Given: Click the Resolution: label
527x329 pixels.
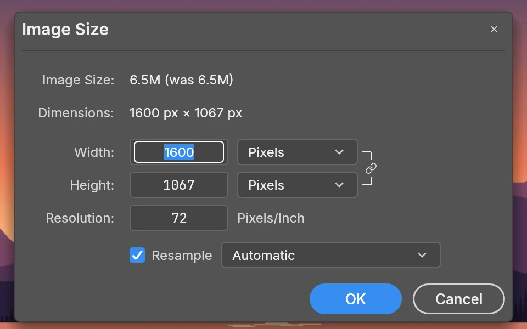Looking at the screenshot, I should (80, 218).
